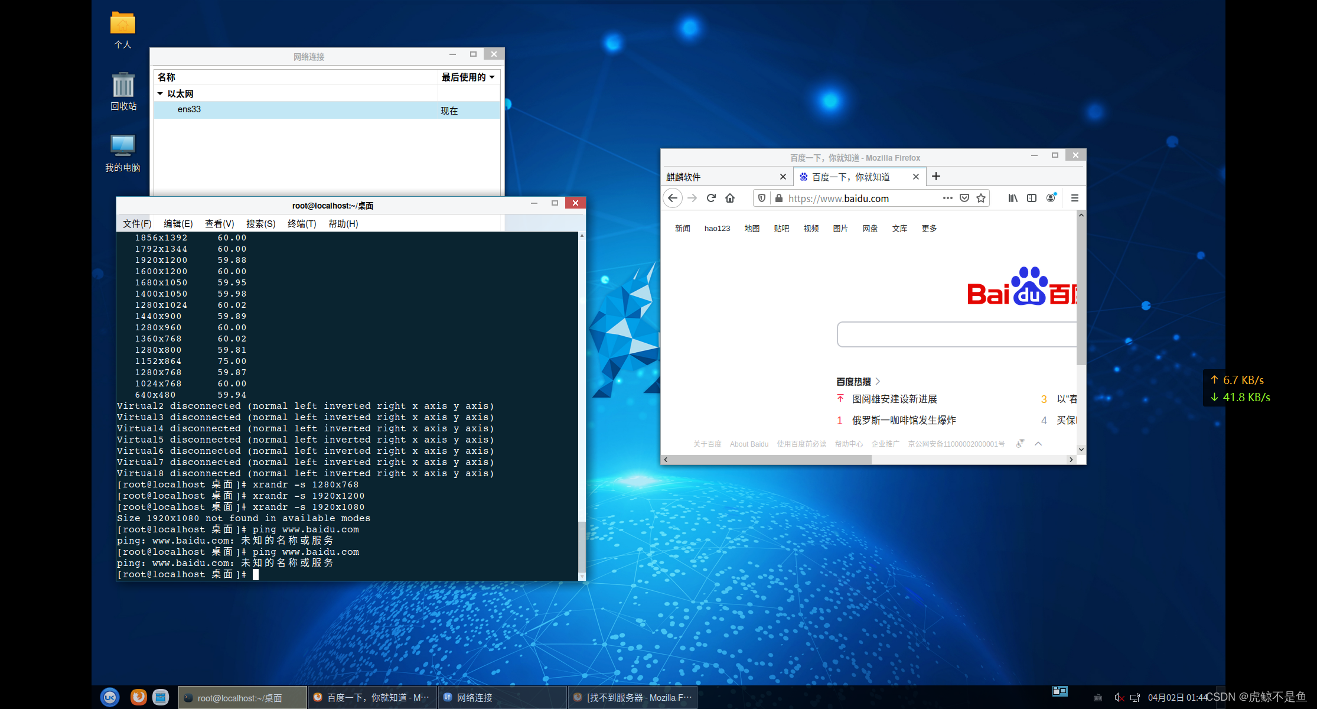The image size is (1317, 709).
Task: Open the 编辑(E) terminal menu
Action: (178, 223)
